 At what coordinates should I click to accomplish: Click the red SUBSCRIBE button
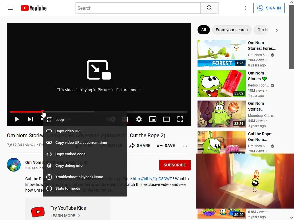coord(175,165)
